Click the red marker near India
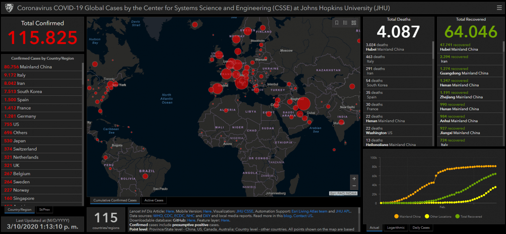The height and width of the screenshot is (234, 506). tap(341, 122)
